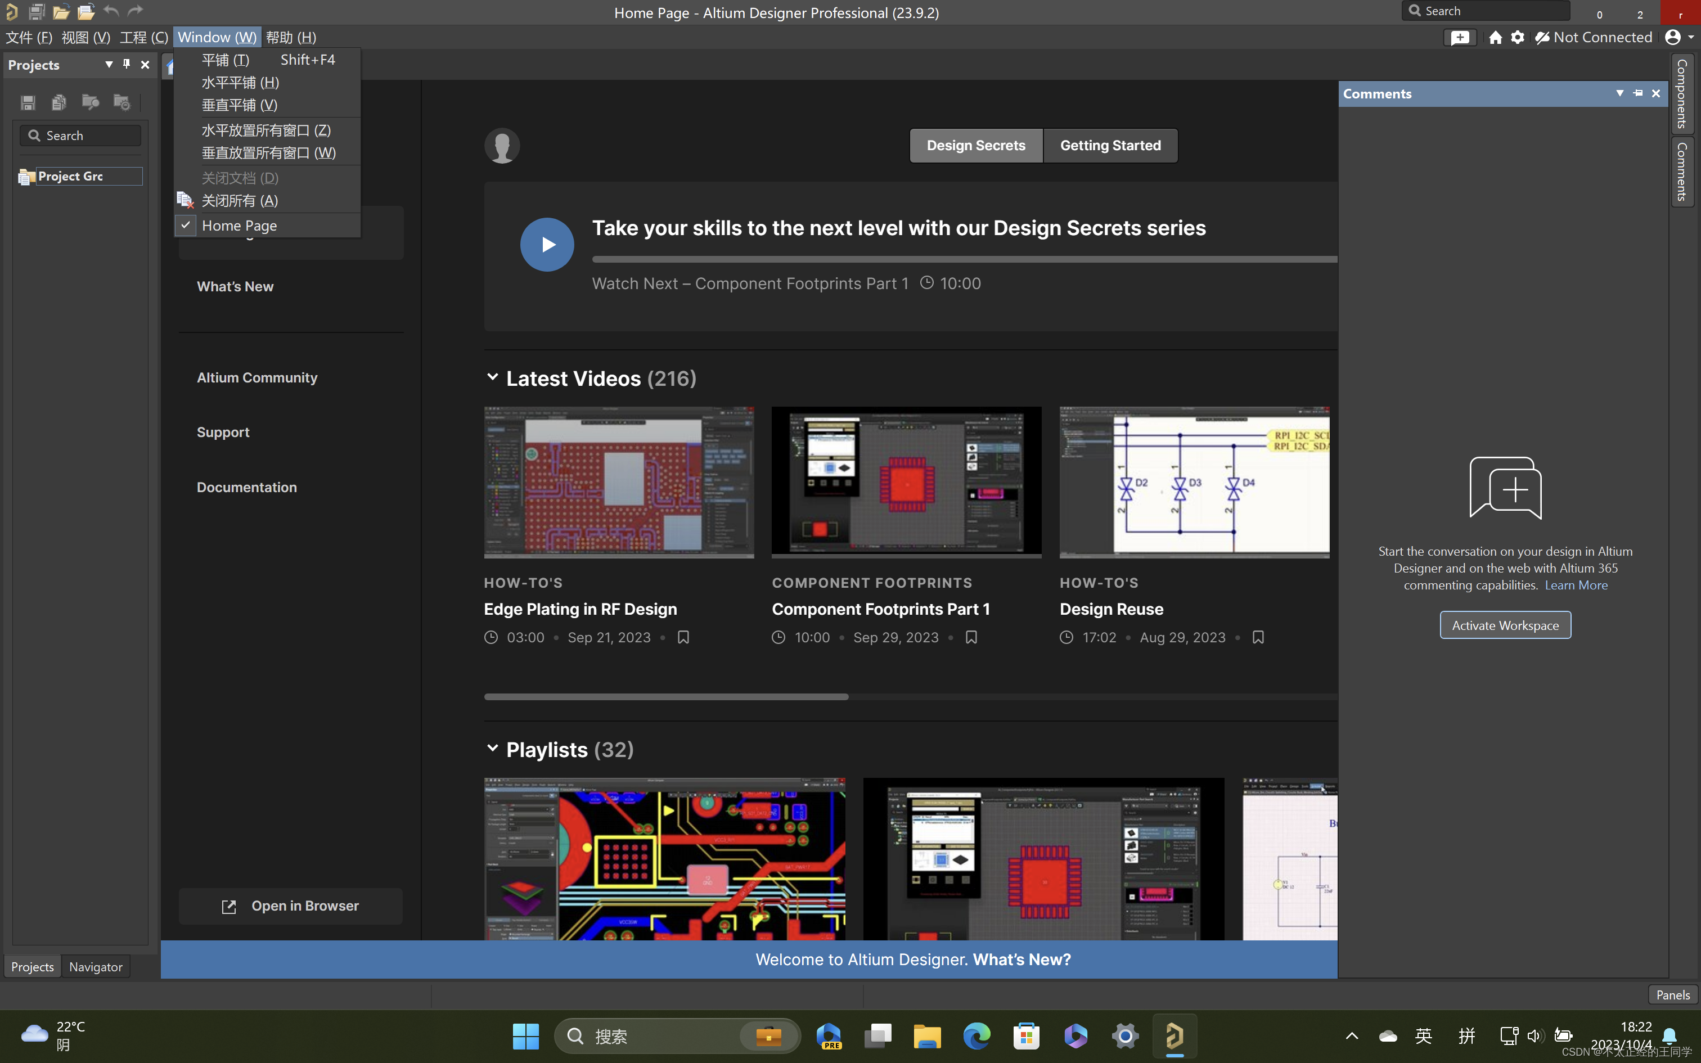
Task: Click the Redo arrow icon
Action: [135, 11]
